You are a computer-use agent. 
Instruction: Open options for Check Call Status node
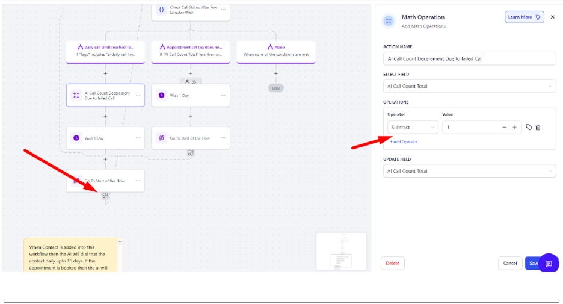pyautogui.click(x=223, y=10)
